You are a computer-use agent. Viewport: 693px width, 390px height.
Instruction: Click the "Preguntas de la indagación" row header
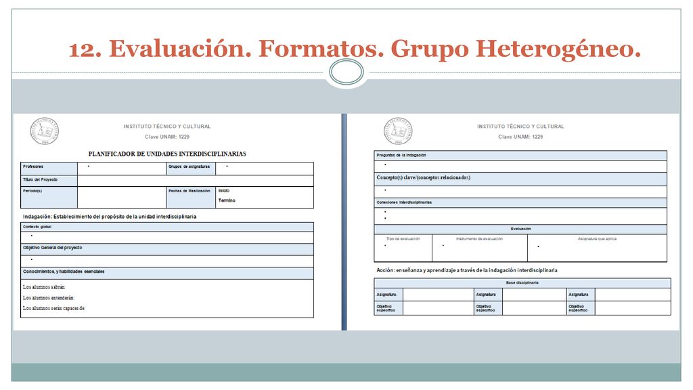tap(520, 155)
